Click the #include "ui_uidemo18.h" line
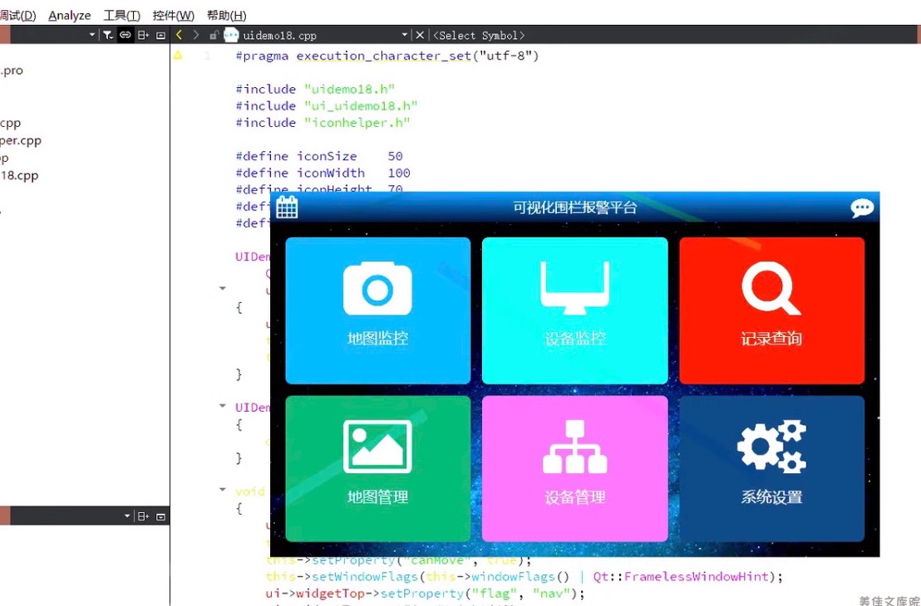The width and height of the screenshot is (921, 606). 327,106
